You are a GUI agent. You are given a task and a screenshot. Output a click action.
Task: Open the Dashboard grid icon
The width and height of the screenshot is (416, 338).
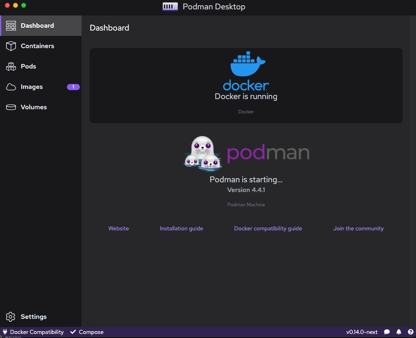tap(10, 25)
